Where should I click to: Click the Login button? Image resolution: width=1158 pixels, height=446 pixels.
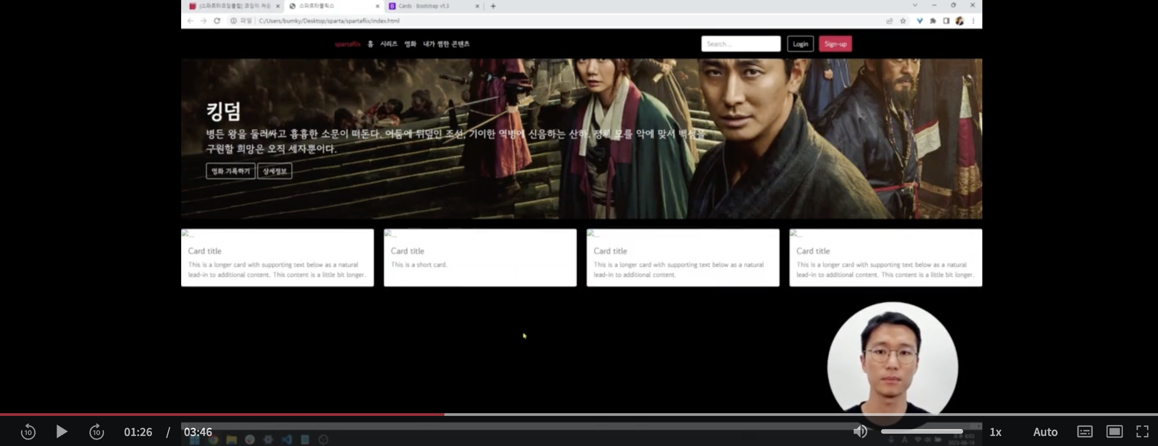pos(800,44)
